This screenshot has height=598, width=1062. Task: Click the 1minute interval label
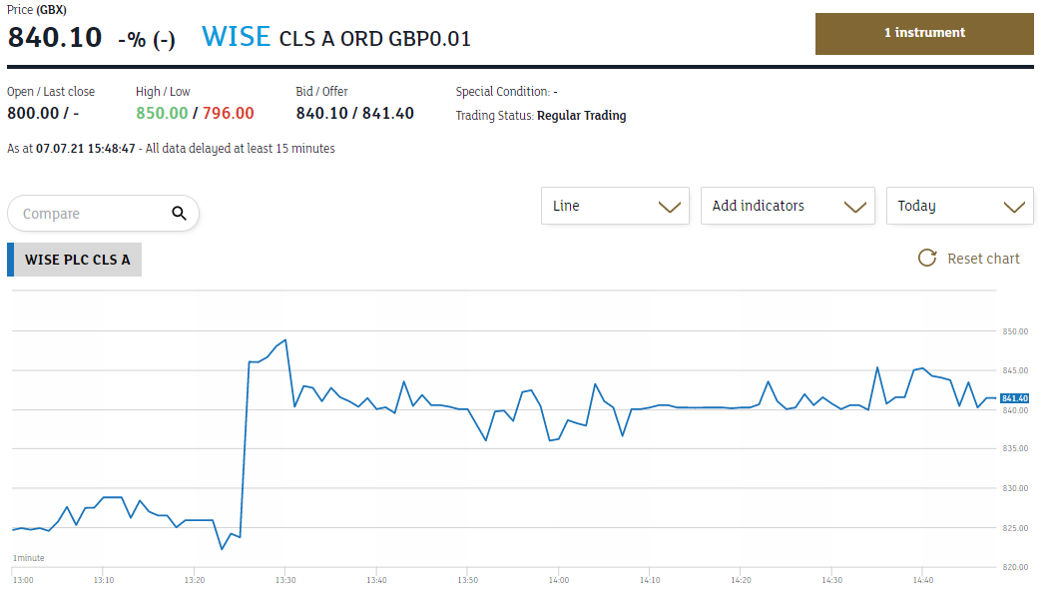click(28, 558)
